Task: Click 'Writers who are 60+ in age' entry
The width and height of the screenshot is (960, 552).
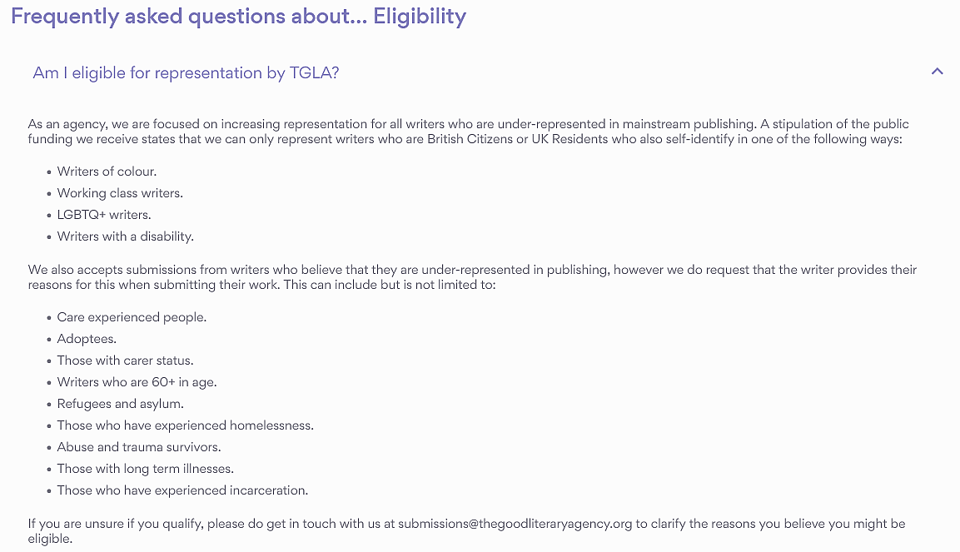Action: (137, 382)
